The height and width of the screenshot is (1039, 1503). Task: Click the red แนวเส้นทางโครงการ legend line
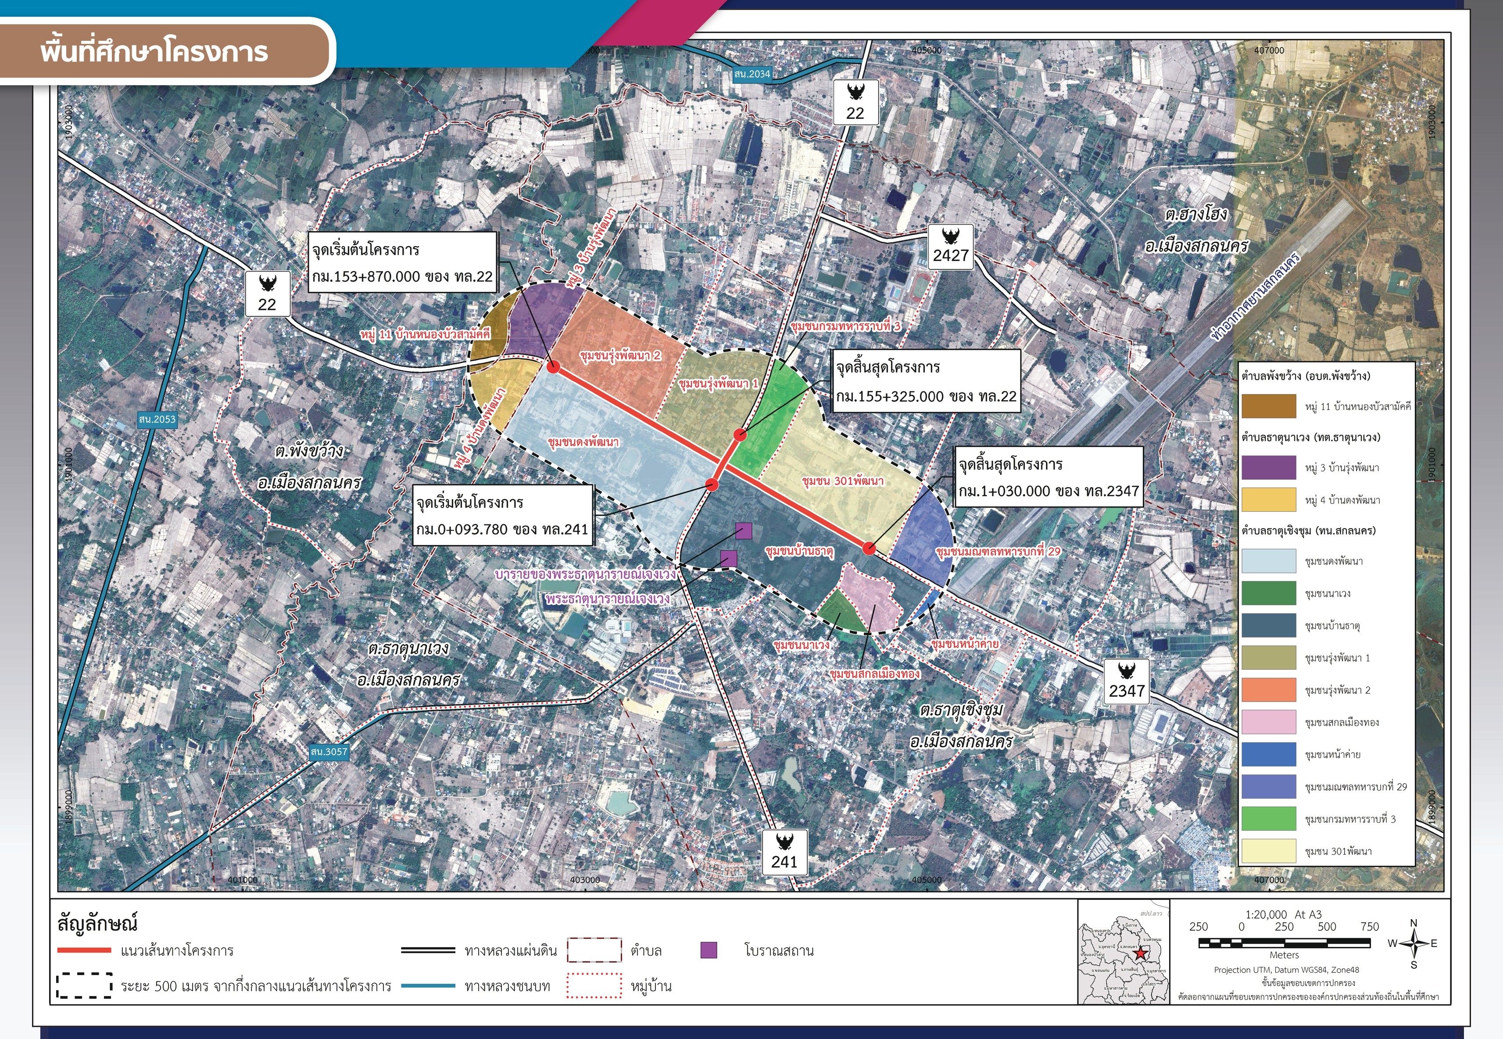[84, 950]
